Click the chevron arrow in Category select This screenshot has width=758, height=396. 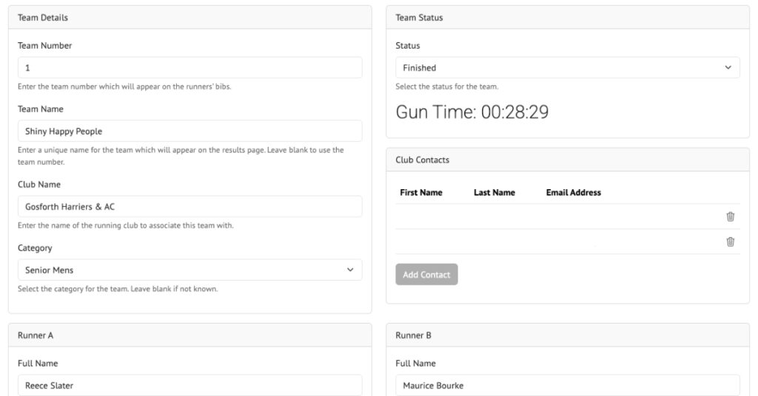pos(350,270)
